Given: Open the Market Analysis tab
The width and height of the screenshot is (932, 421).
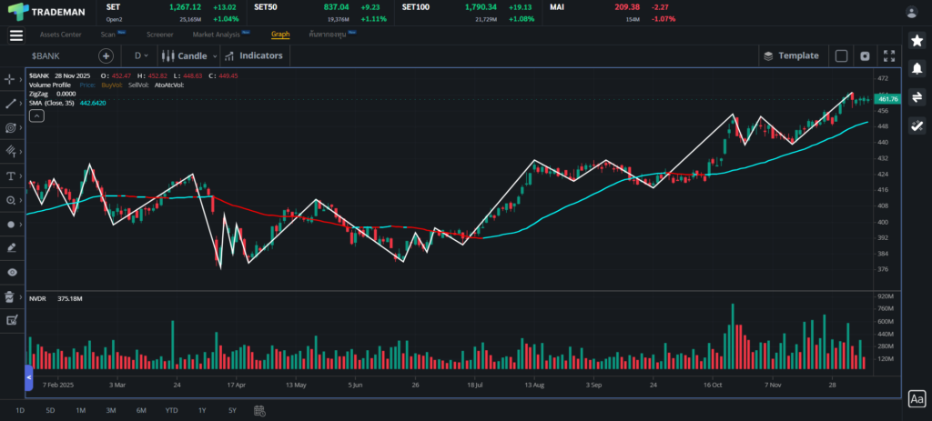Looking at the screenshot, I should (x=217, y=35).
